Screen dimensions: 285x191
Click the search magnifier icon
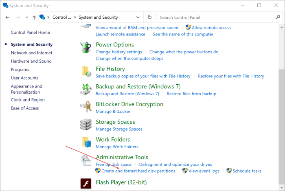pos(278,17)
